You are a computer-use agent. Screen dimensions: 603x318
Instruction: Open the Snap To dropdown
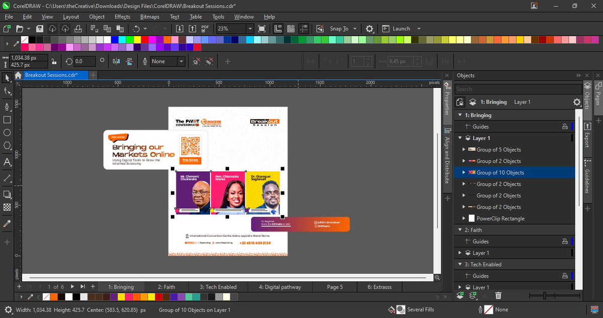(x=355, y=29)
